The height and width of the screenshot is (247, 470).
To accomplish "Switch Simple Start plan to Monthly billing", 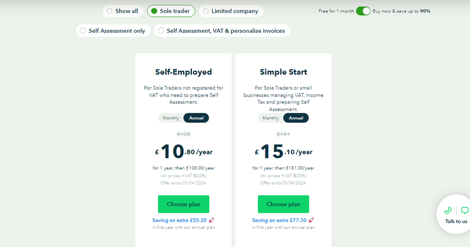I will click(x=271, y=118).
